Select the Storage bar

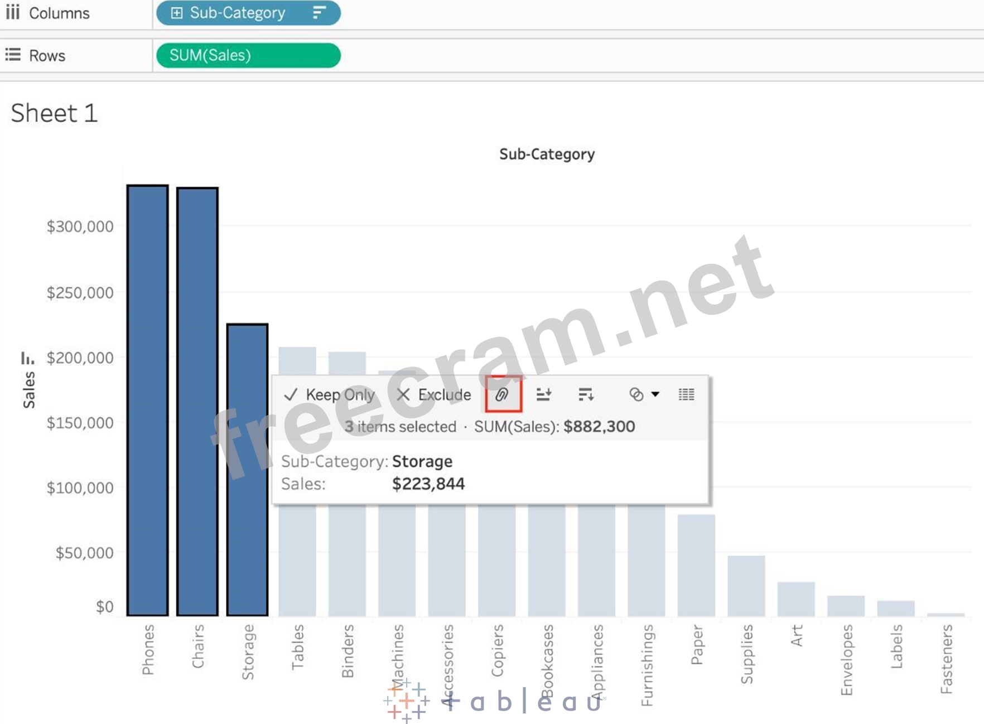(247, 470)
